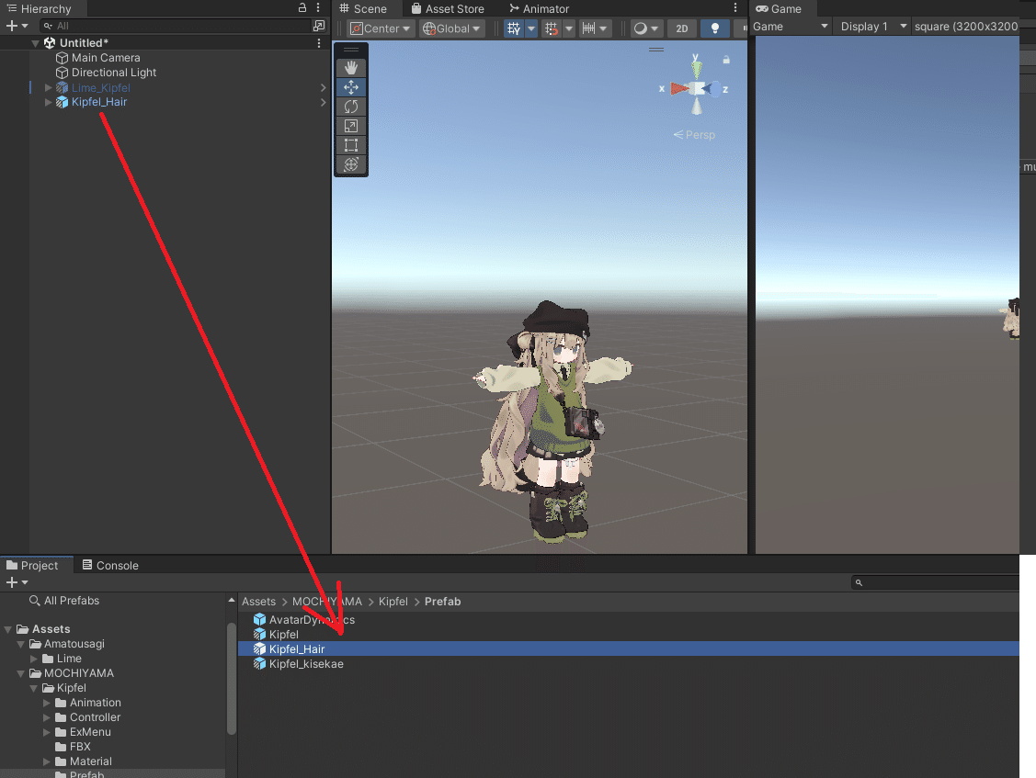Toggle 2D view mode

pos(681,28)
